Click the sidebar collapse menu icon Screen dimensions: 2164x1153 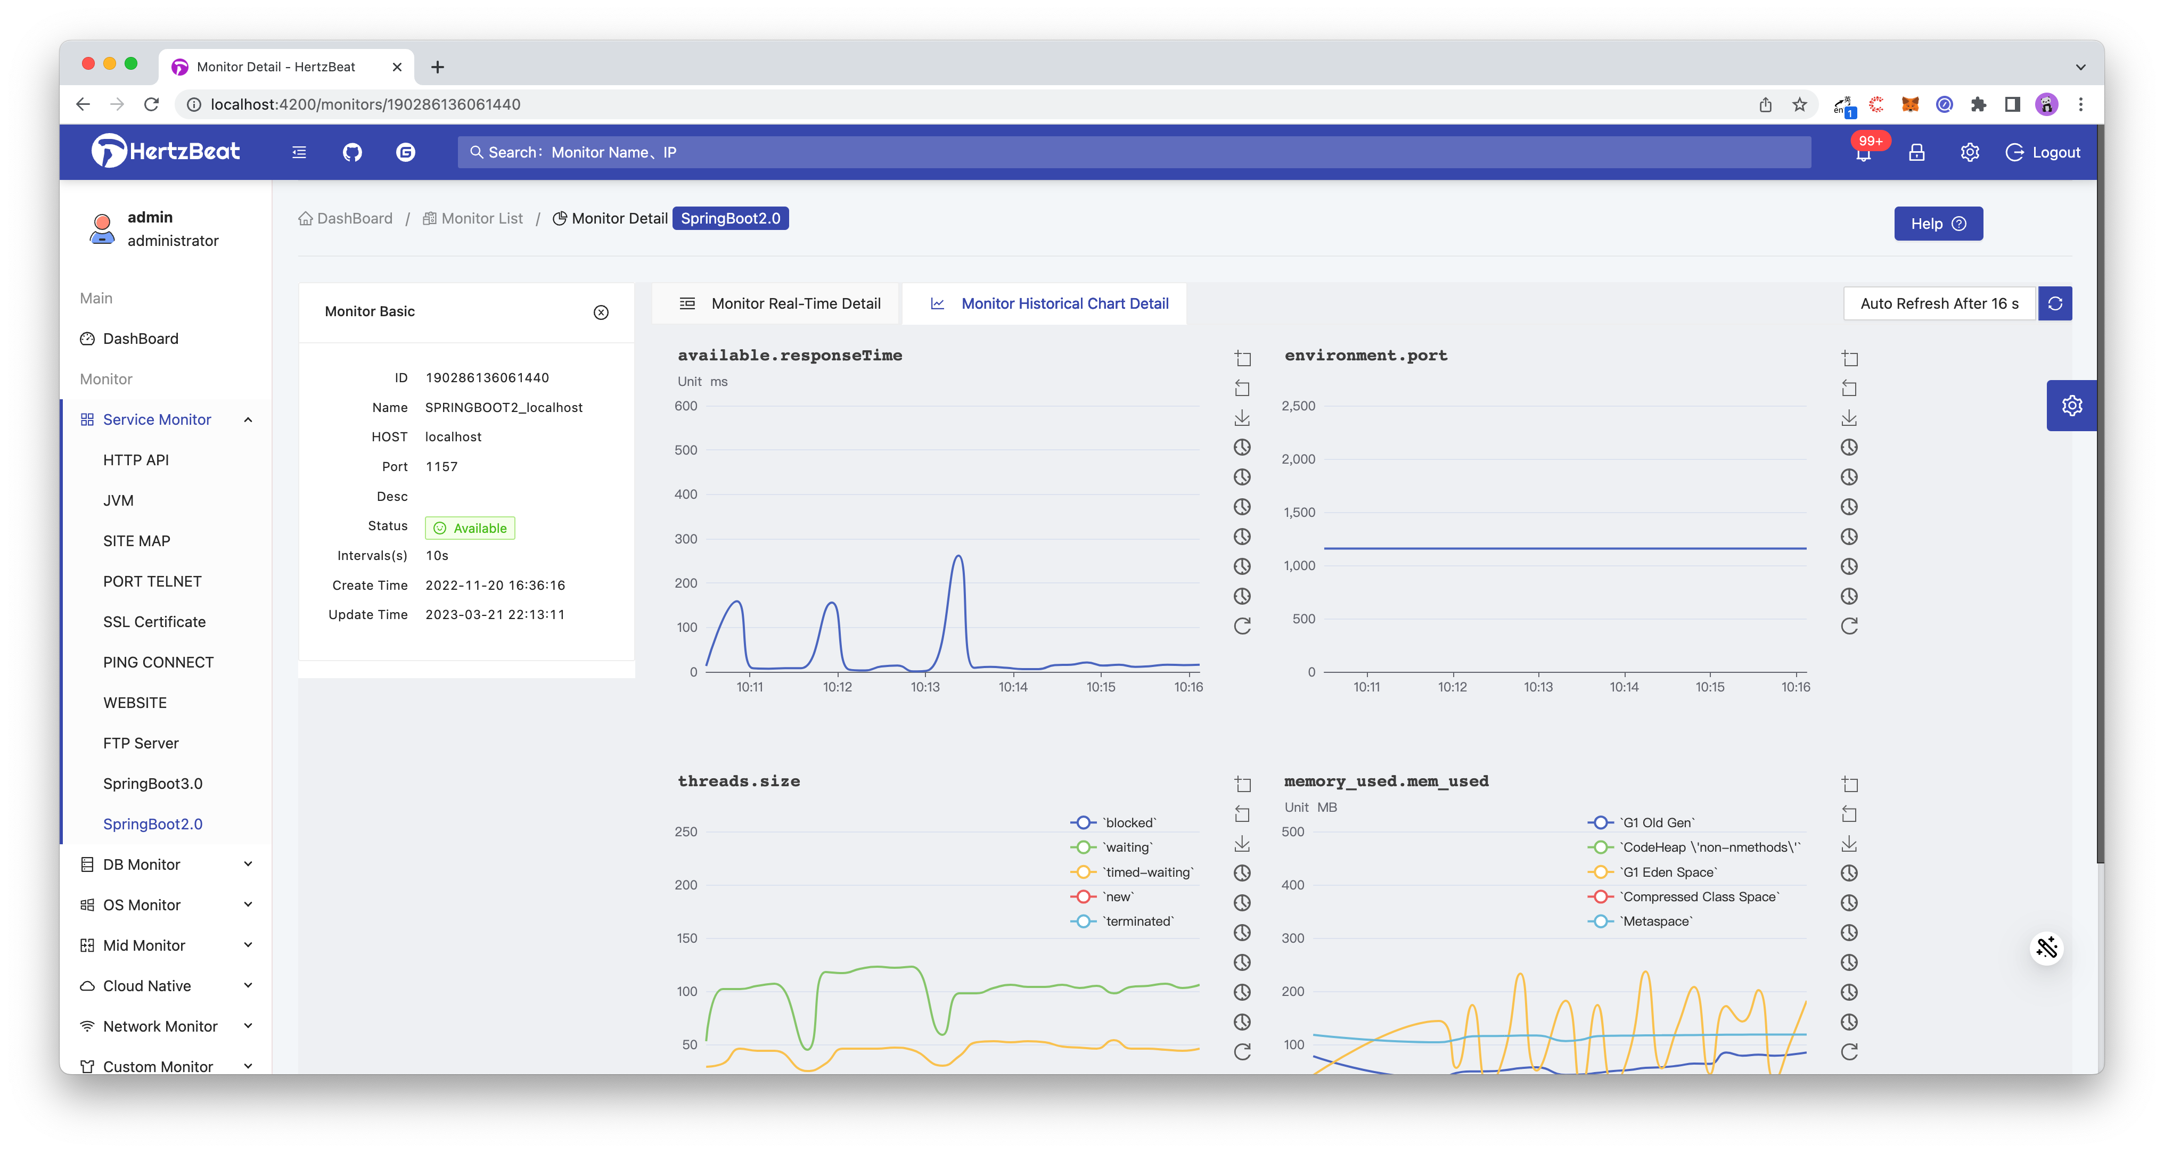pos(299,152)
